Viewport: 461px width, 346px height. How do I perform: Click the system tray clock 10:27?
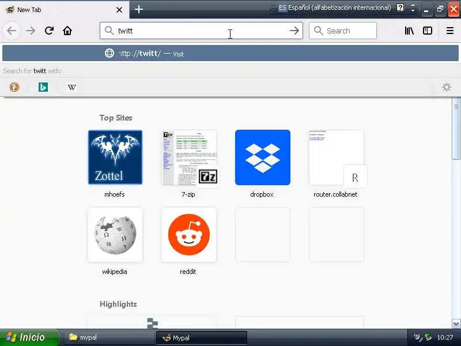click(445, 337)
